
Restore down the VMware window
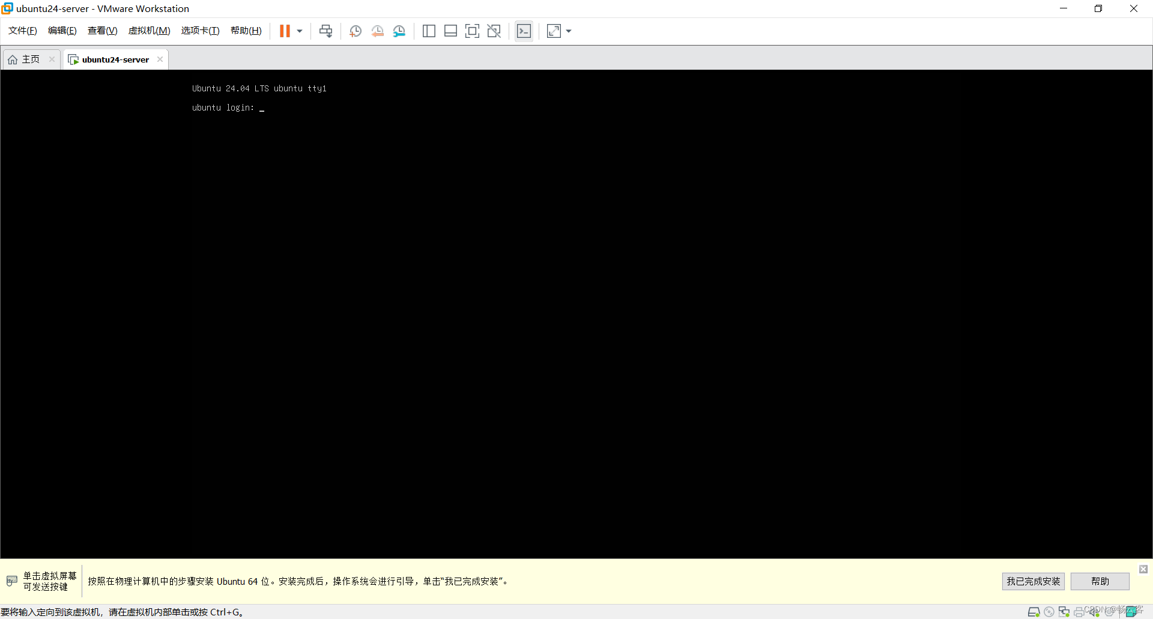click(x=1098, y=8)
